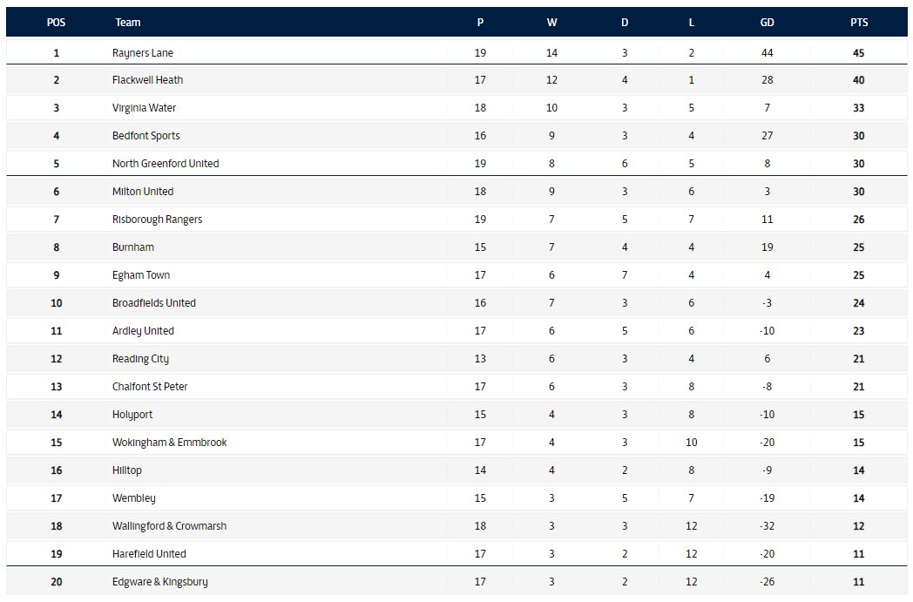Click the GD column header
This screenshot has width=913, height=602.
click(x=767, y=22)
